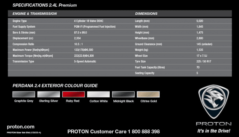Click the 'Maximum Torque [Nm(kg.m)@rpm]' label
Screen dimensions: 239x137
[33, 56]
